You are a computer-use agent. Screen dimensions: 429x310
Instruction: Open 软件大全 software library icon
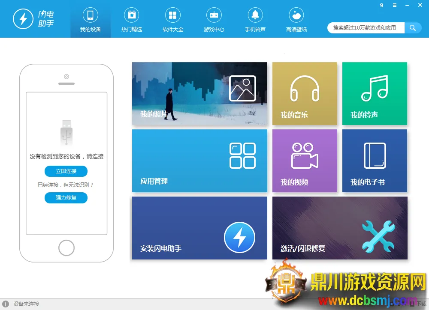pyautogui.click(x=173, y=20)
